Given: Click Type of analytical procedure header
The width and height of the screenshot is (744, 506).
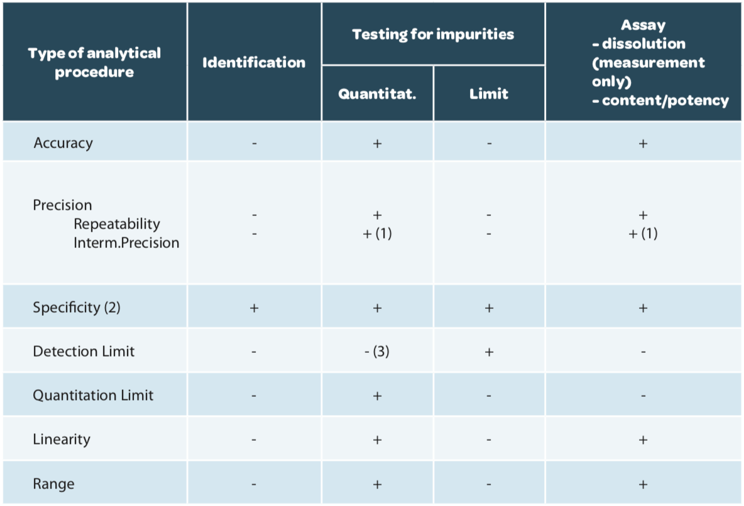Looking at the screenshot, I should (94, 62).
